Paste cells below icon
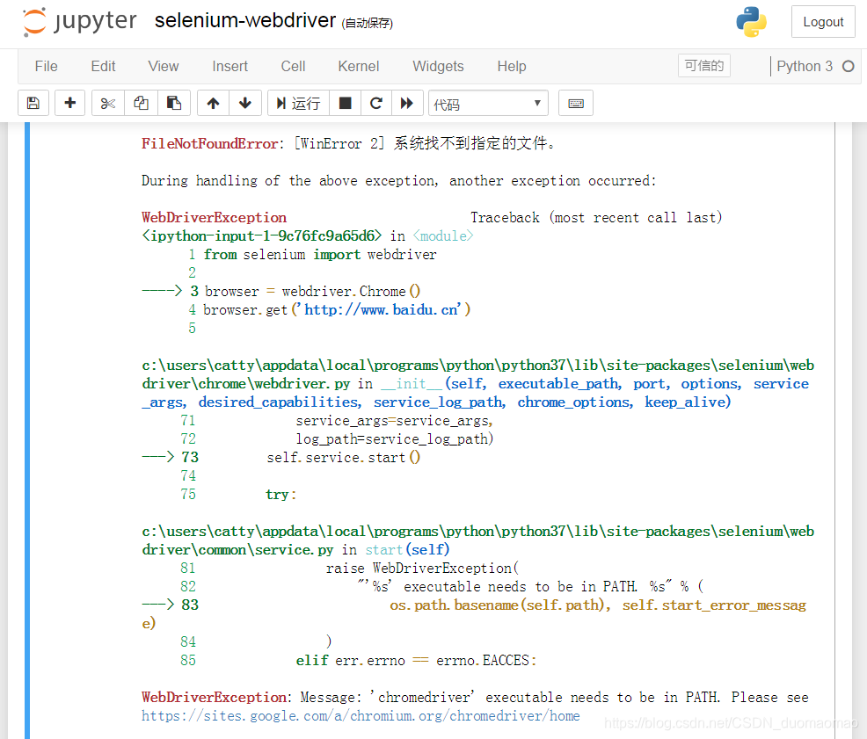The width and height of the screenshot is (867, 739). pos(174,103)
